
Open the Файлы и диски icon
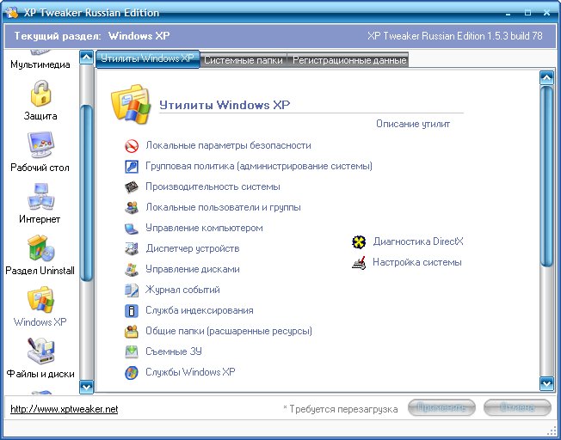pos(40,351)
